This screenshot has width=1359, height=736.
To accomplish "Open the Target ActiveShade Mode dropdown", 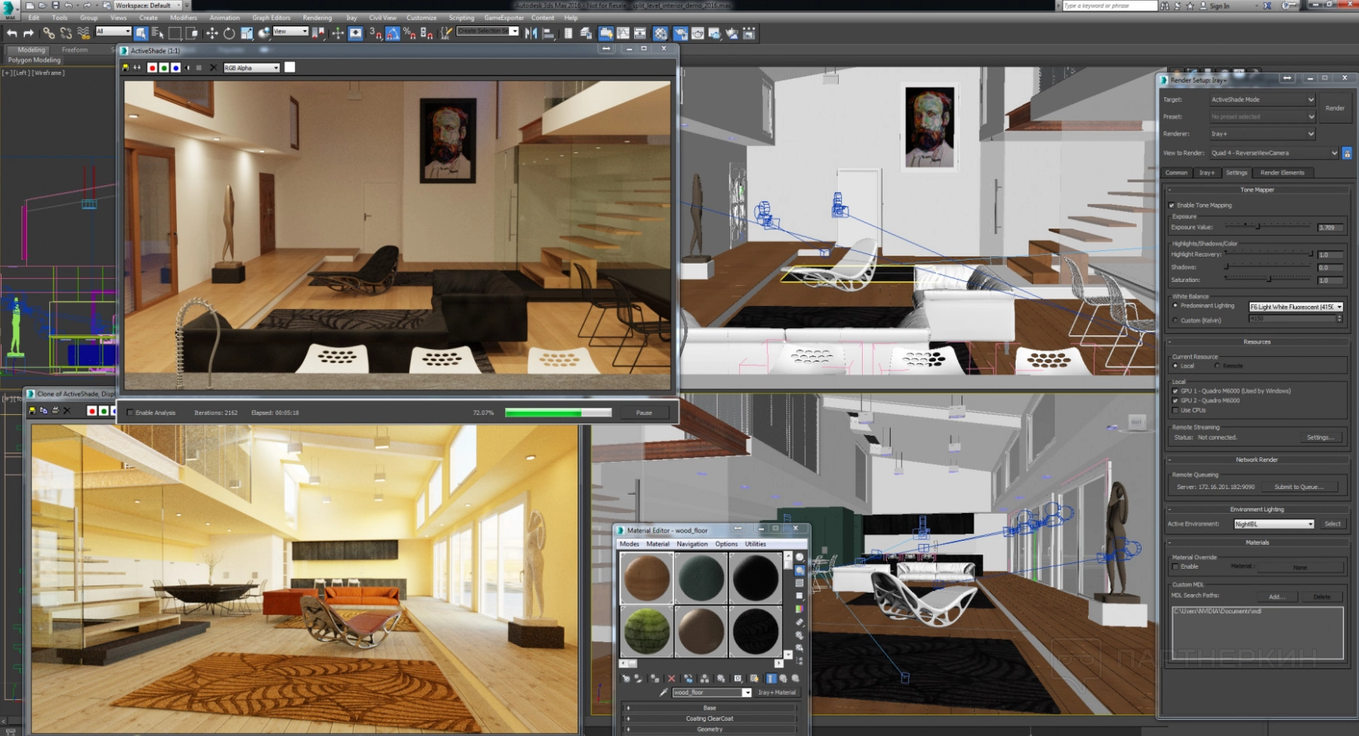I will (x=1262, y=100).
